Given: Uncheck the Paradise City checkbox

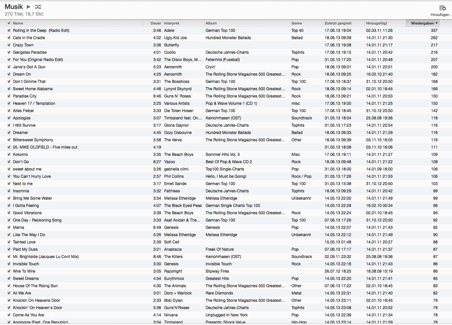Looking at the screenshot, I should click(x=9, y=96).
